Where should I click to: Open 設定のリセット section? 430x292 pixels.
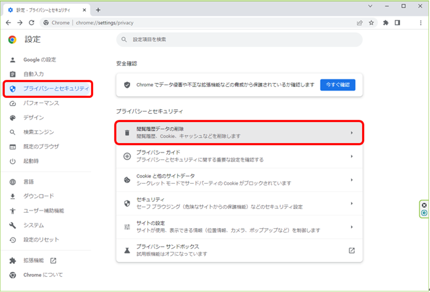[41, 240]
